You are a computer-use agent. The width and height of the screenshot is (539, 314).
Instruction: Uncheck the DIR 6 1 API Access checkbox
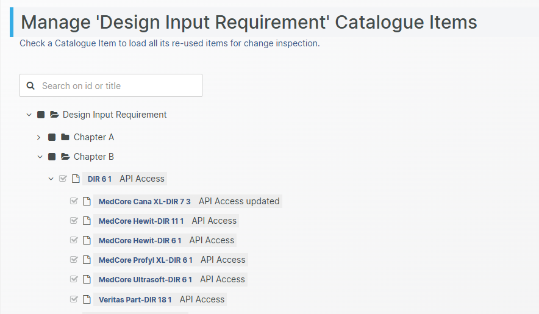pyautogui.click(x=63, y=179)
